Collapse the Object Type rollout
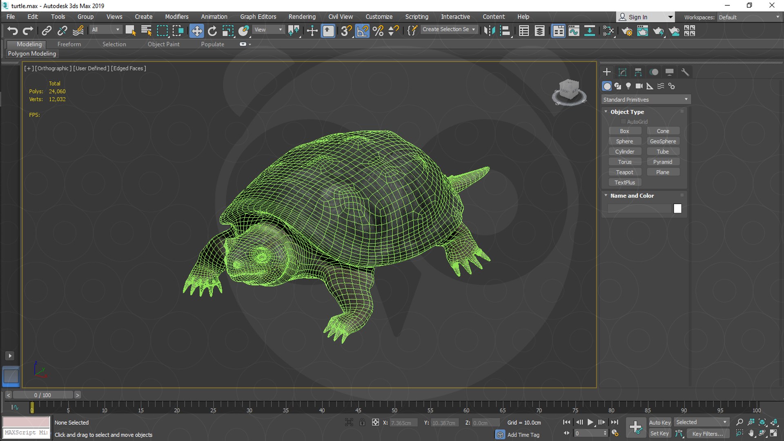This screenshot has height=441, width=784. pos(606,112)
